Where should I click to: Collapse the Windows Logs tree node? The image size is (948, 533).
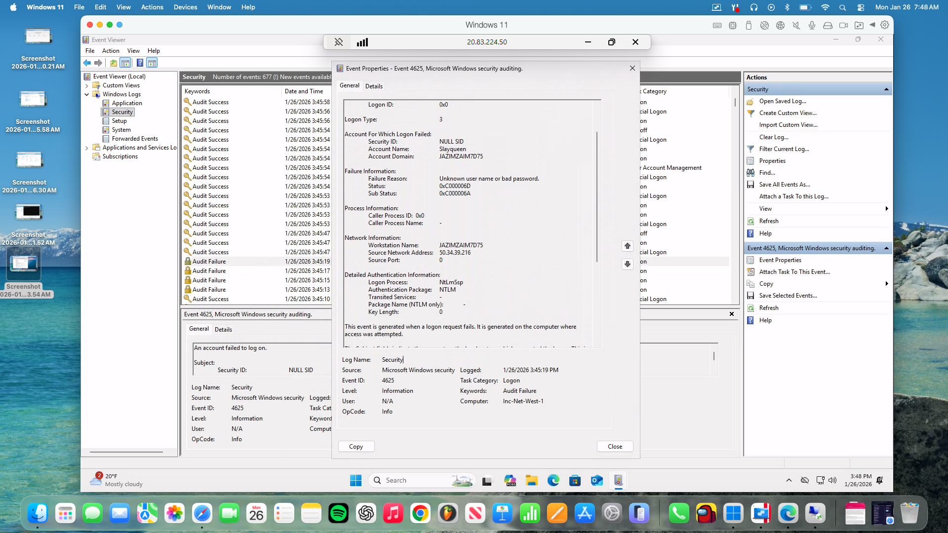pos(87,94)
